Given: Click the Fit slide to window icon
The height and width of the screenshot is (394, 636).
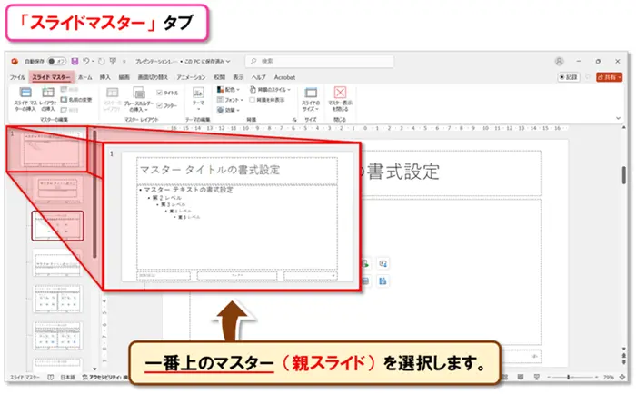Looking at the screenshot, I should pos(622,377).
